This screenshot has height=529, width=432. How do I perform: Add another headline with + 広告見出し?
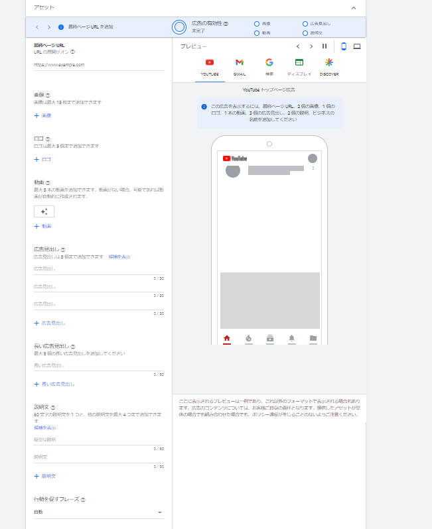tap(50, 323)
